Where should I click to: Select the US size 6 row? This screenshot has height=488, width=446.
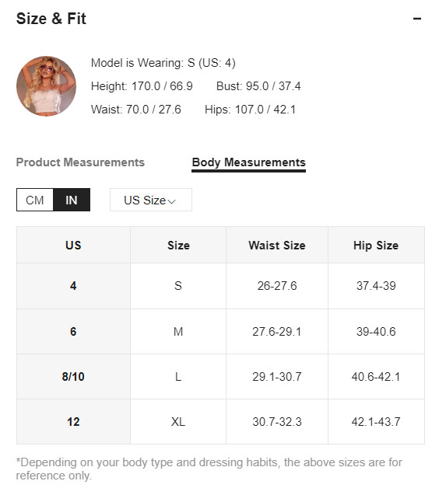(x=220, y=332)
